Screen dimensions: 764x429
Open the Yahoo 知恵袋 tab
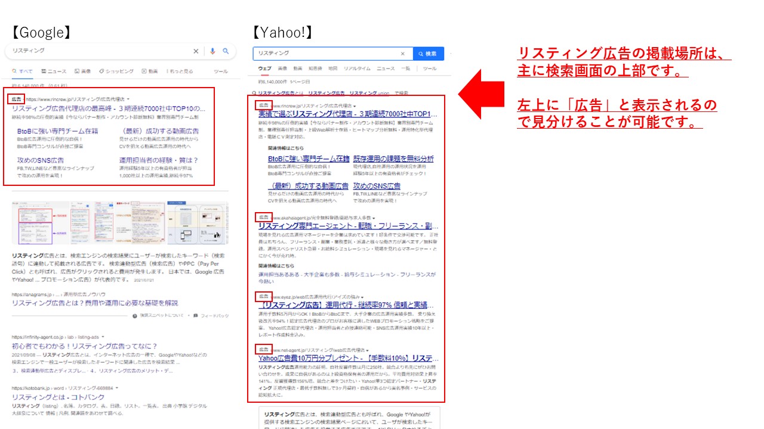point(315,69)
